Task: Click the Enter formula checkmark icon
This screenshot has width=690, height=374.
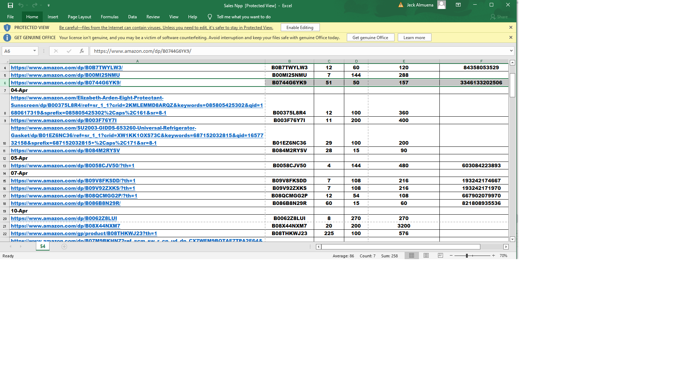Action: [x=69, y=51]
